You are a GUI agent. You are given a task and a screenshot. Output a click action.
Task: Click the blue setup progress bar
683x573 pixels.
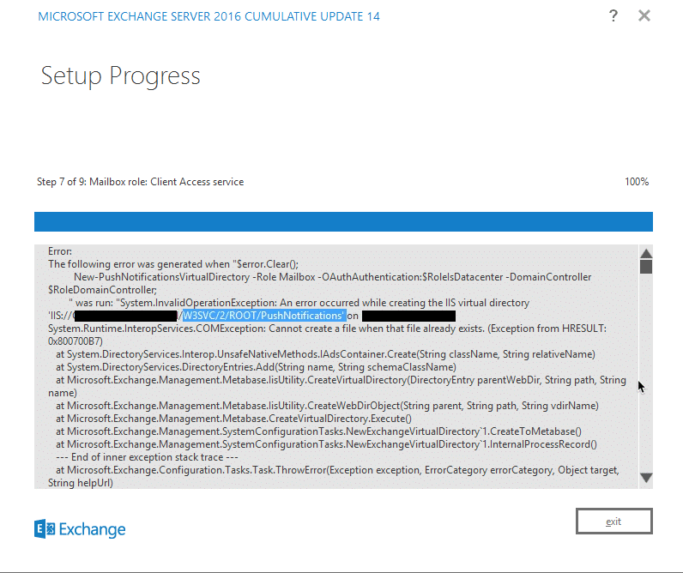343,221
